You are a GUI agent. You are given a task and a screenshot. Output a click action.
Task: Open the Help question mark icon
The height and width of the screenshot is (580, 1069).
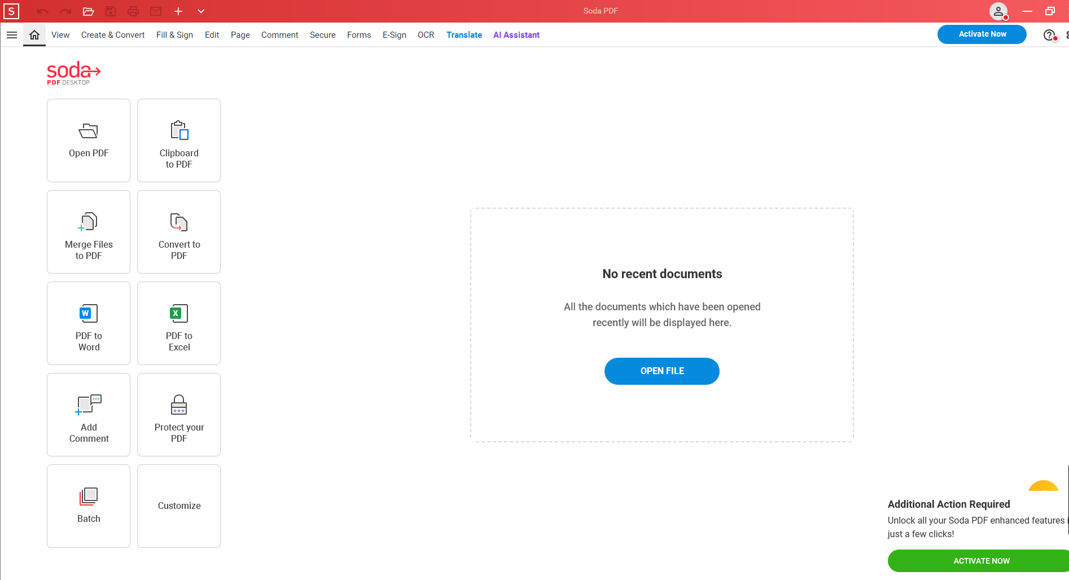[1049, 35]
